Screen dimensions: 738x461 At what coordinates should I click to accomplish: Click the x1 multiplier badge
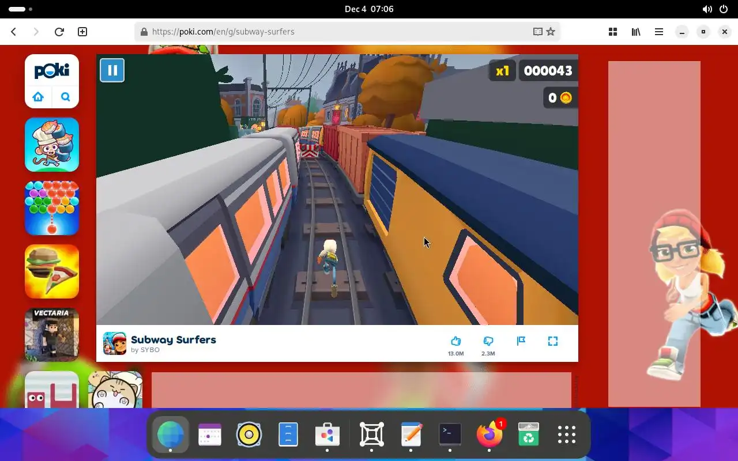click(502, 71)
